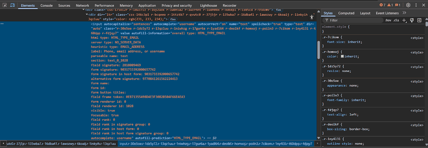Open DevTools settings gear
This screenshot has width=428, height=148.
click(x=408, y=5)
